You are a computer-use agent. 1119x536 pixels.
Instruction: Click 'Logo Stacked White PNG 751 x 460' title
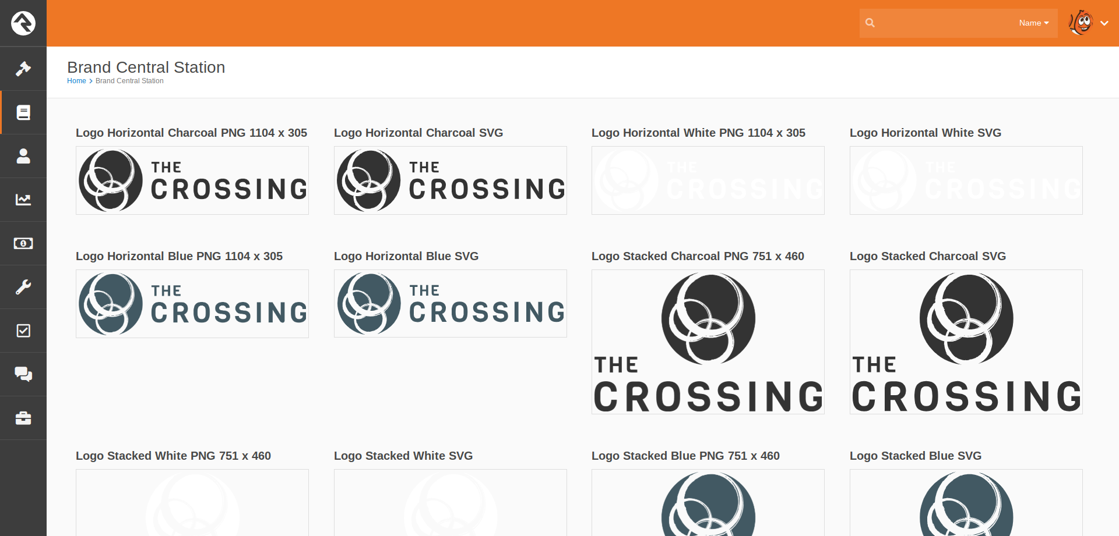(173, 456)
